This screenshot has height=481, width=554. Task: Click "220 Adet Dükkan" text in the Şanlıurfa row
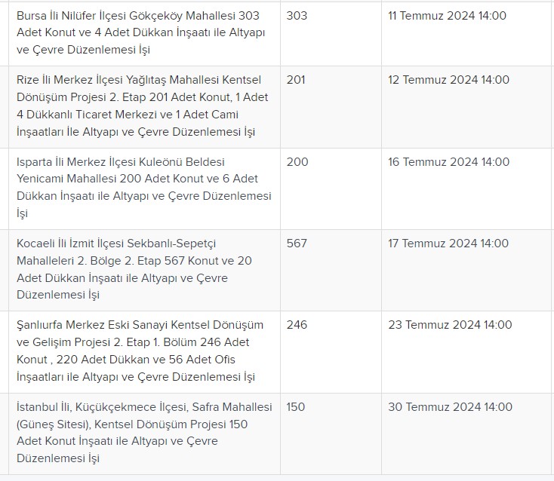coord(103,360)
